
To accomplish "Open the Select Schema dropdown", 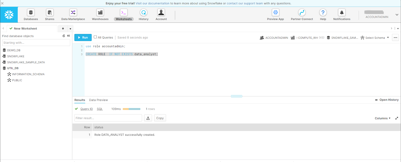I will click(x=375, y=38).
